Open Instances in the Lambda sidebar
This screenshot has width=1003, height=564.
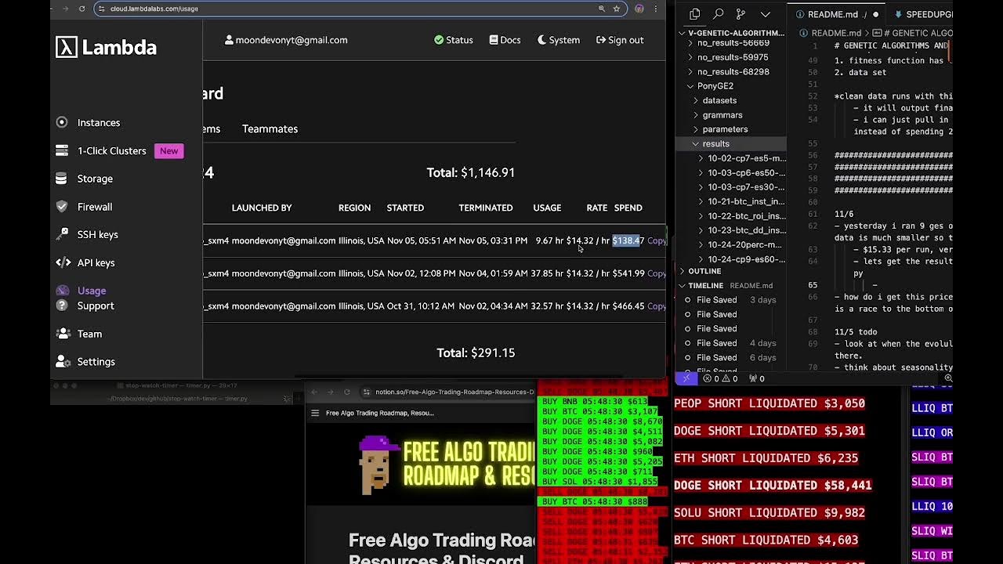point(98,122)
